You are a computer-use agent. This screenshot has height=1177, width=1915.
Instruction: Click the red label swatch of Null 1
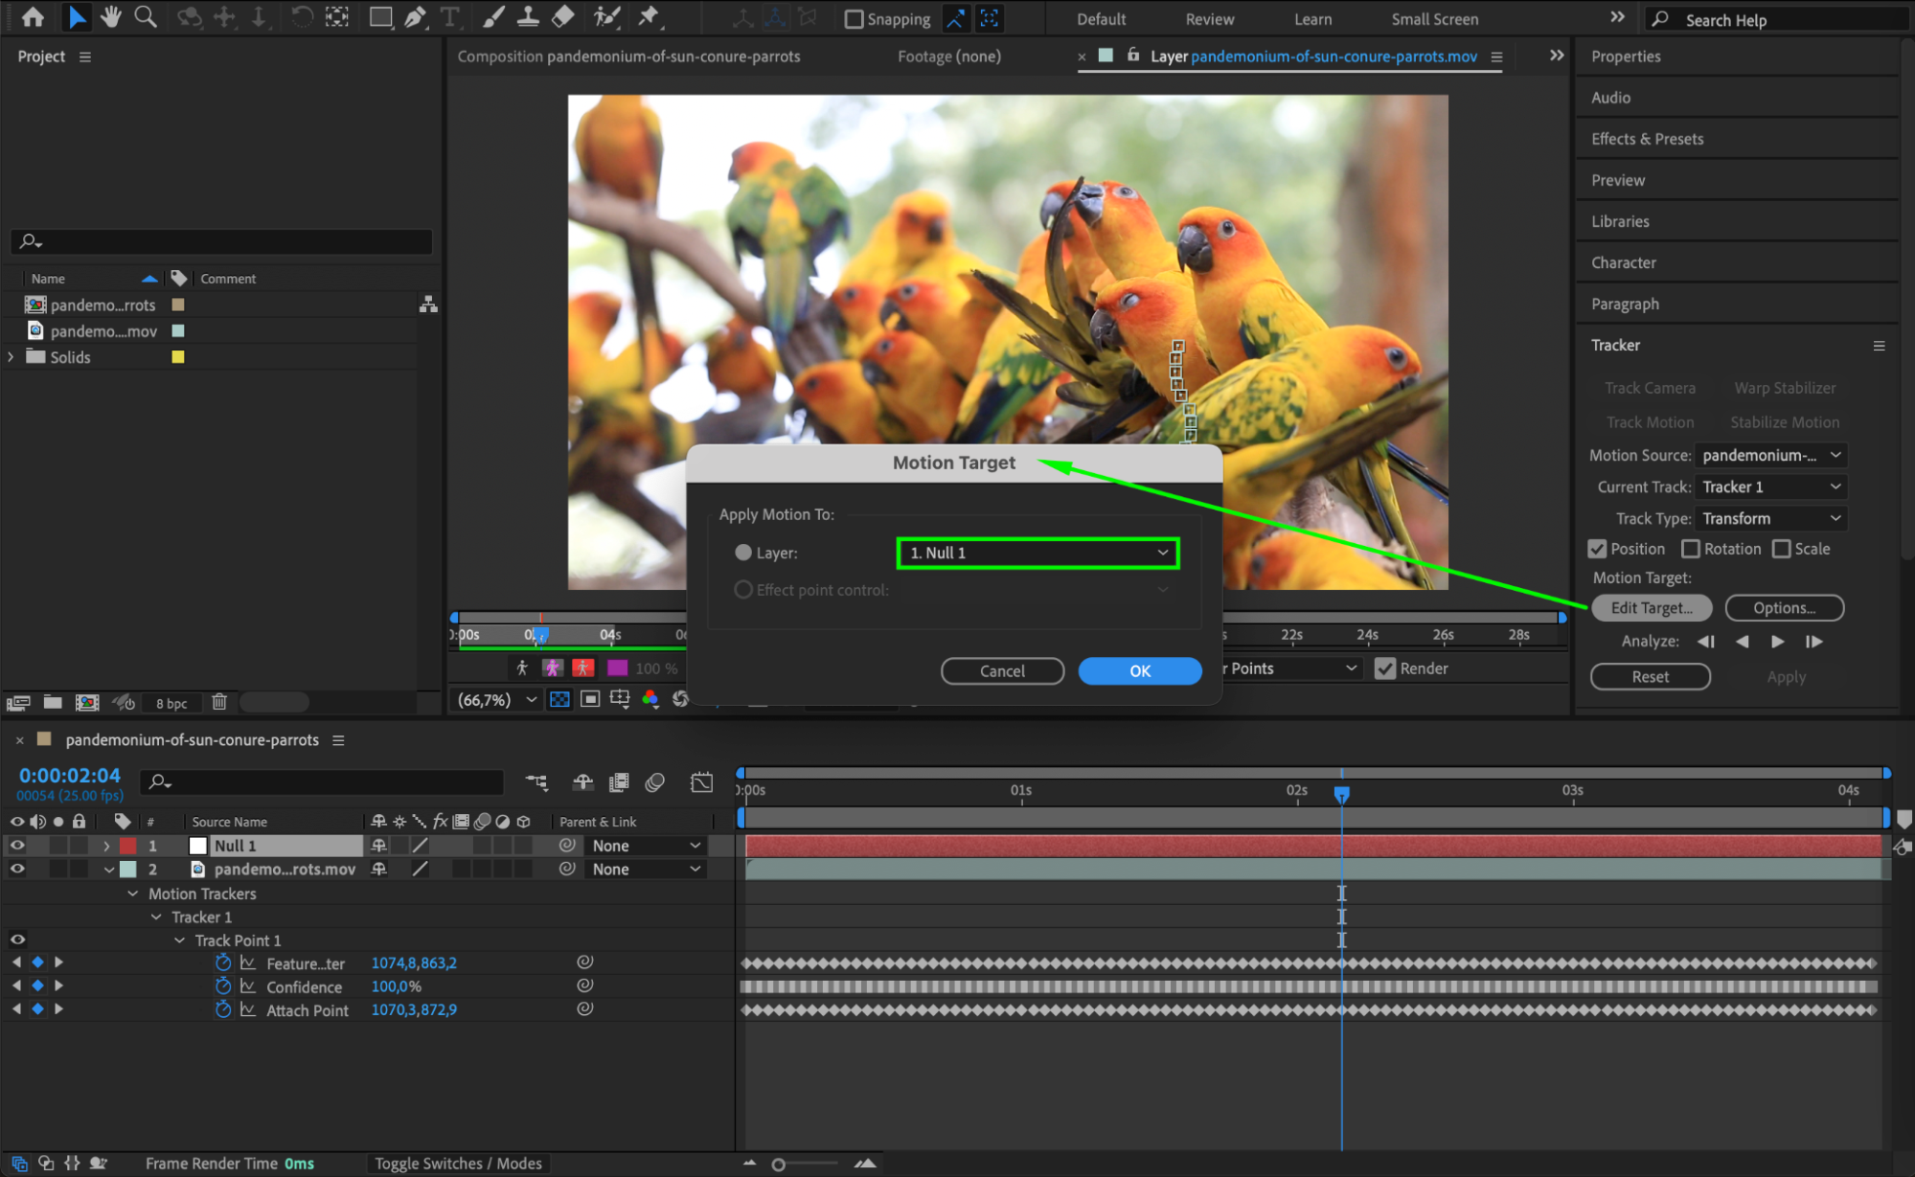(127, 846)
